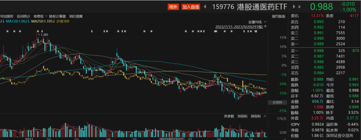Image resolution: width=361 pixels, height=140 pixels.
Task: Click the 加入自选 button
Action: (x=191, y=7)
